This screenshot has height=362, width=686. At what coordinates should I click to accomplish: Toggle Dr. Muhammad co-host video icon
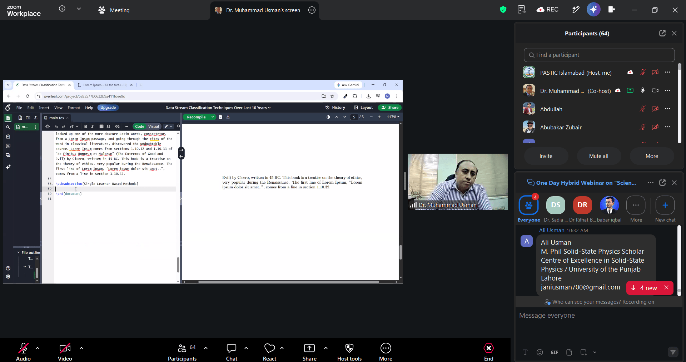click(655, 90)
